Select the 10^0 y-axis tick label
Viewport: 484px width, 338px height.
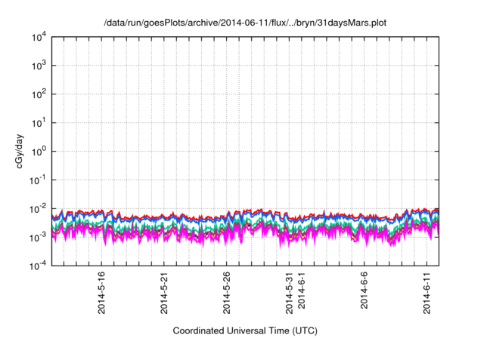(38, 151)
